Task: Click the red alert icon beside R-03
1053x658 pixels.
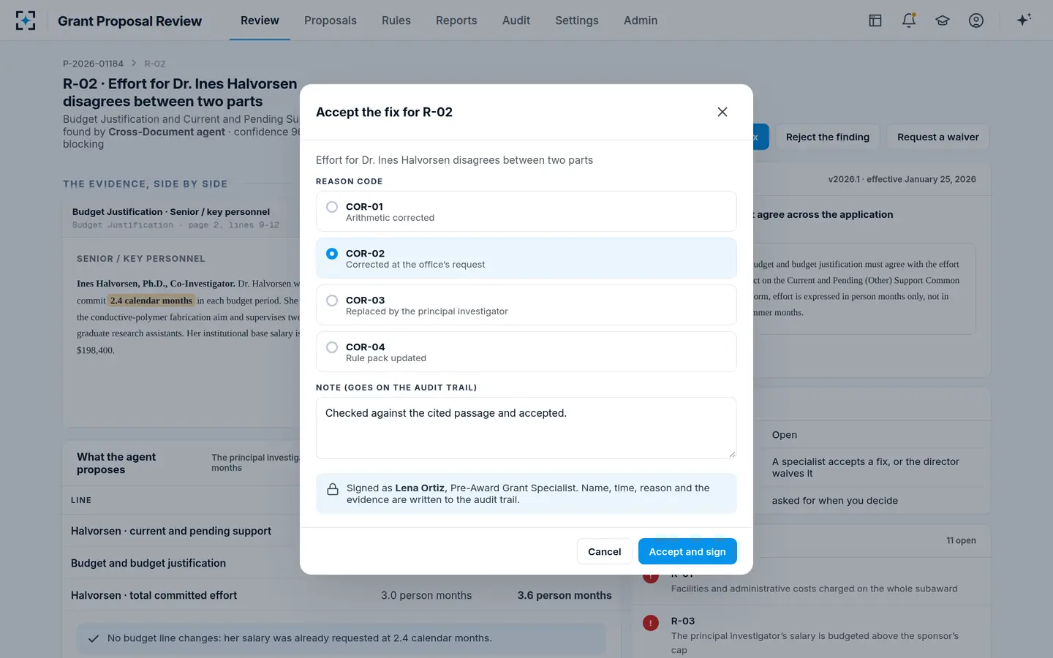Action: pyautogui.click(x=651, y=623)
